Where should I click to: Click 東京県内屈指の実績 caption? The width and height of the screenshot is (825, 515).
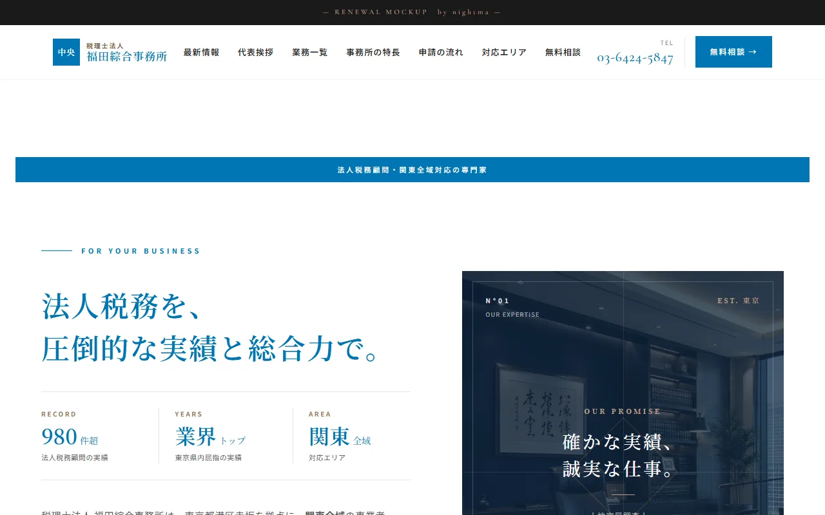click(208, 458)
